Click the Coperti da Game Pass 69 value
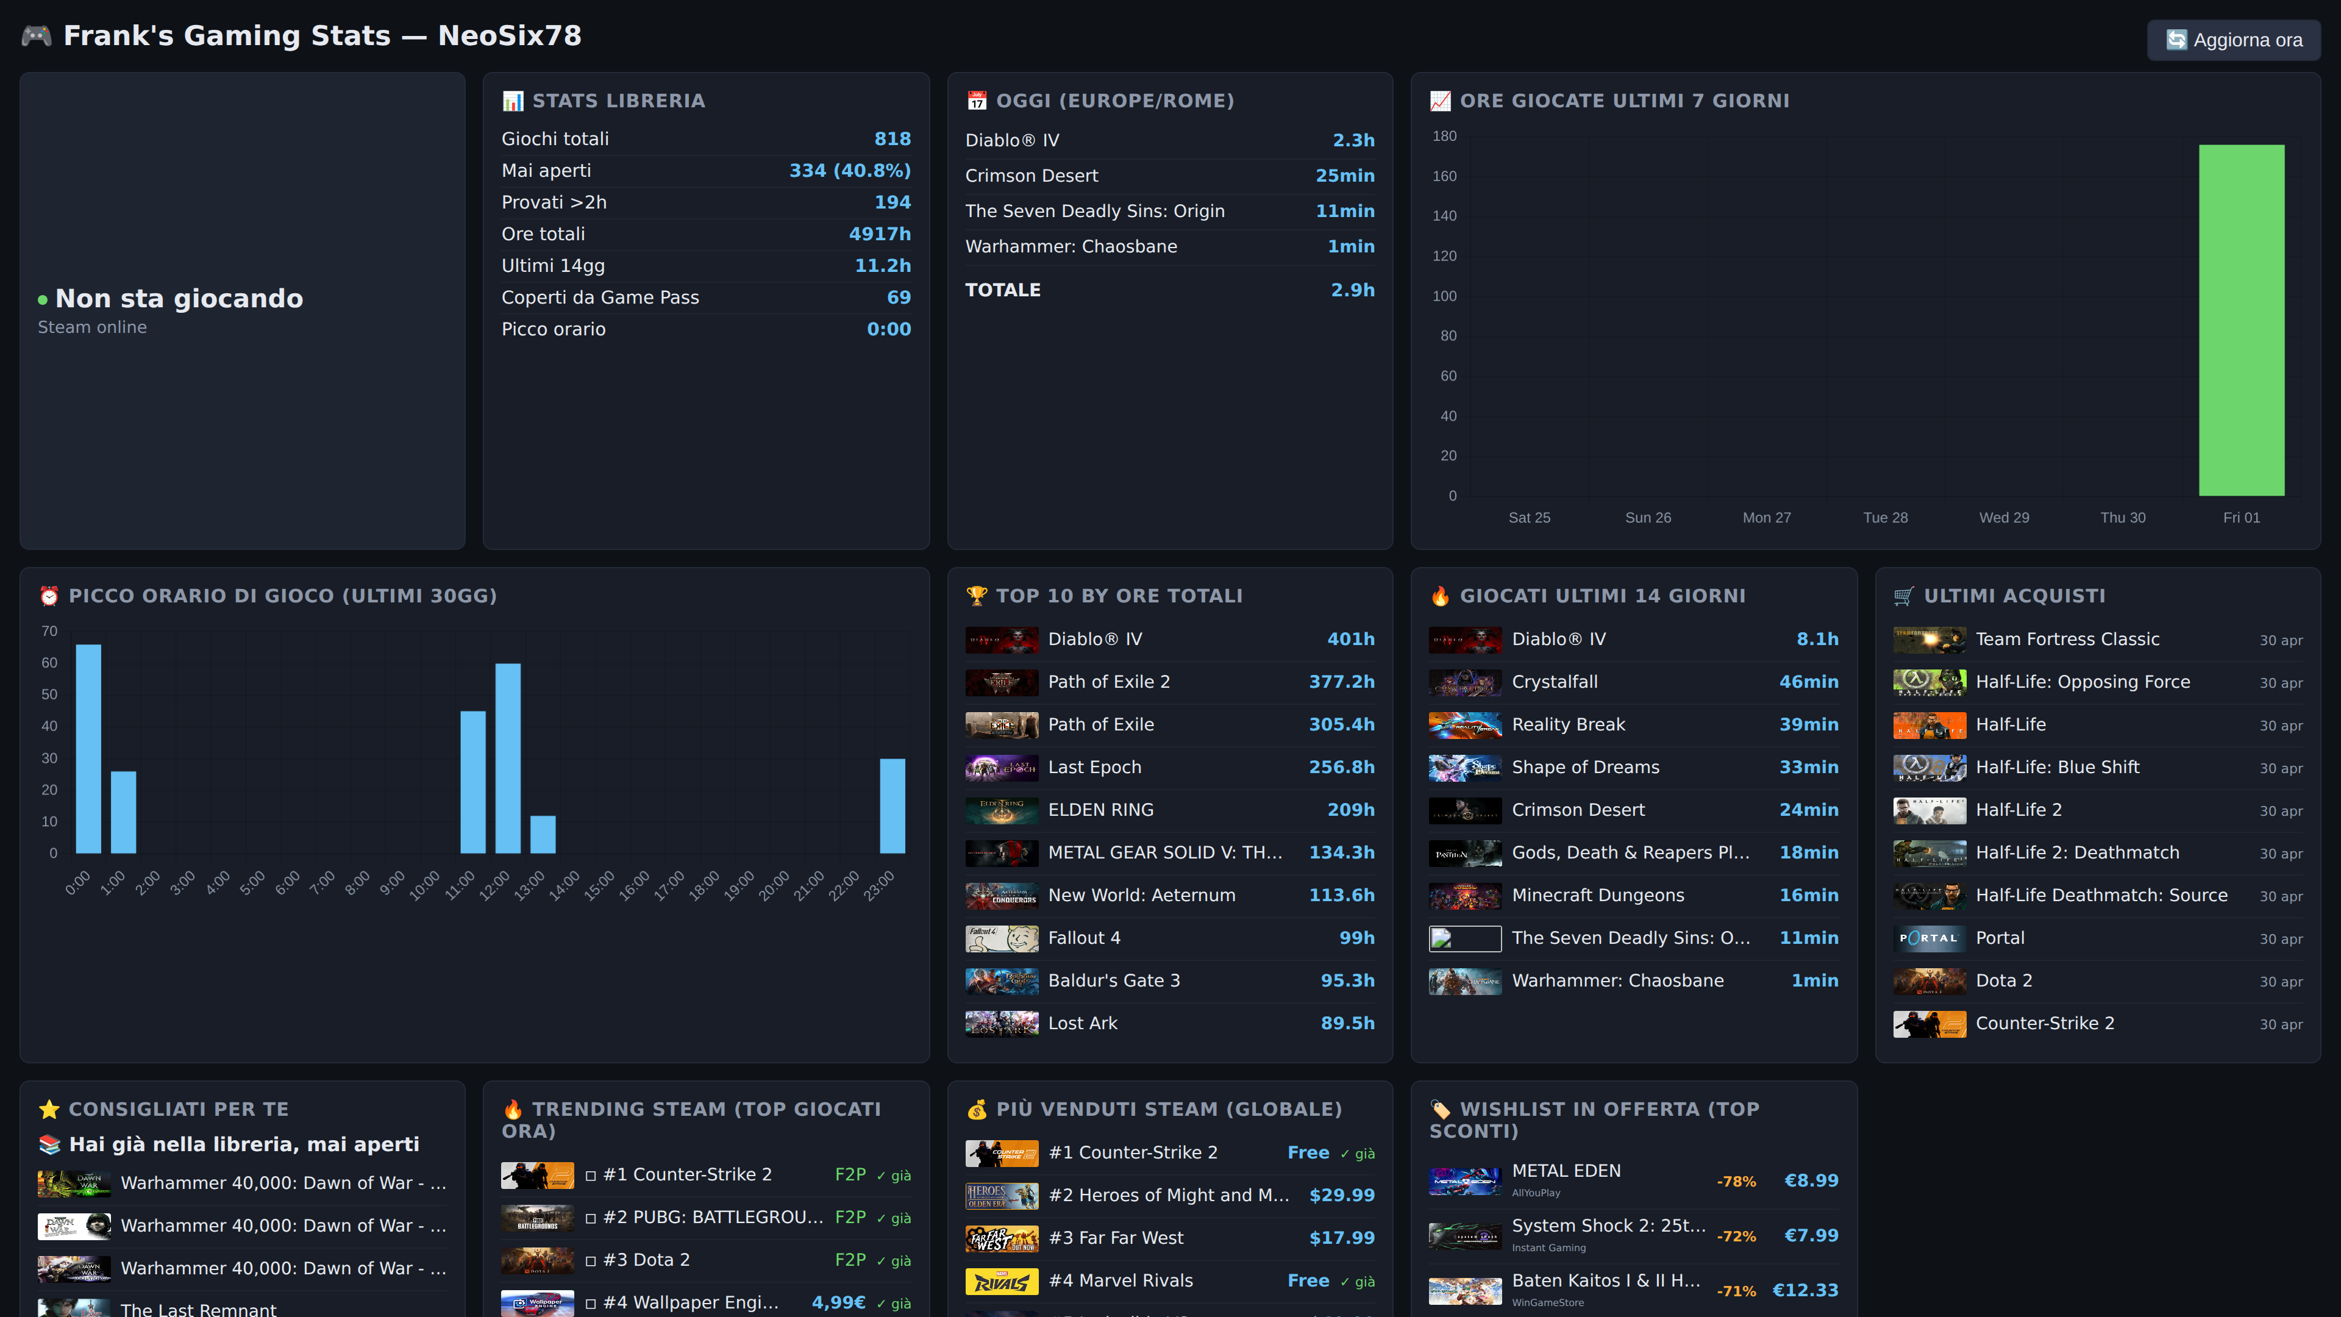This screenshot has width=2341, height=1317. [x=899, y=298]
